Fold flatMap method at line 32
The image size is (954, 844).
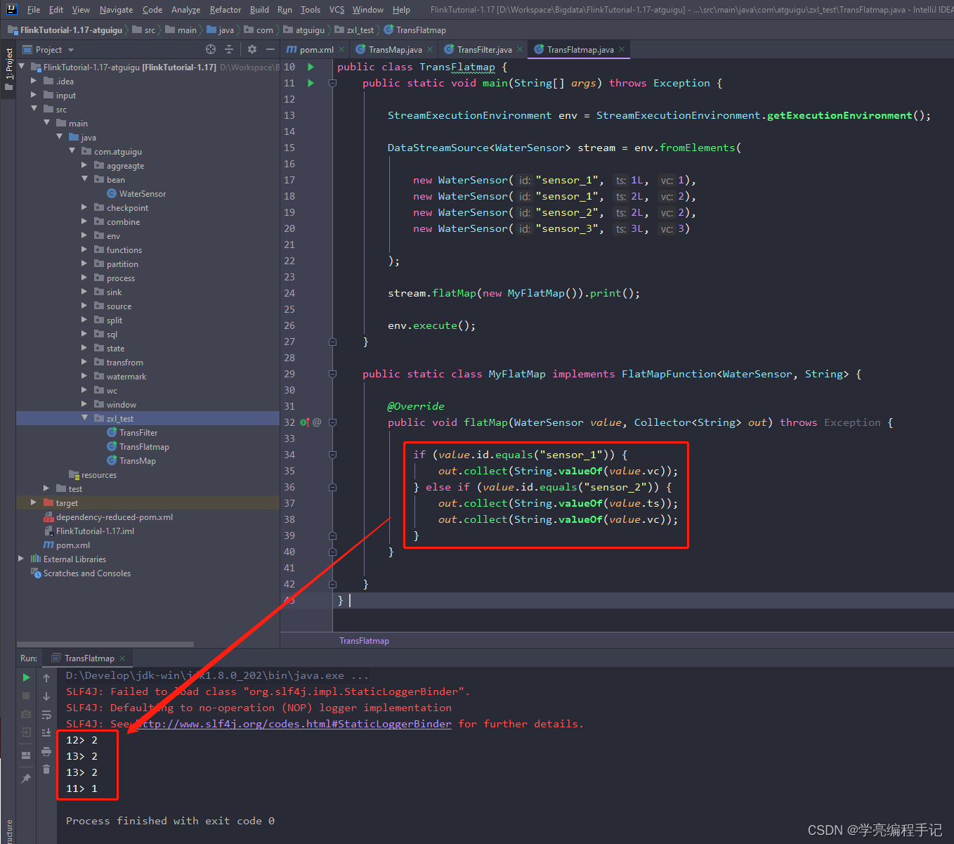click(x=333, y=422)
